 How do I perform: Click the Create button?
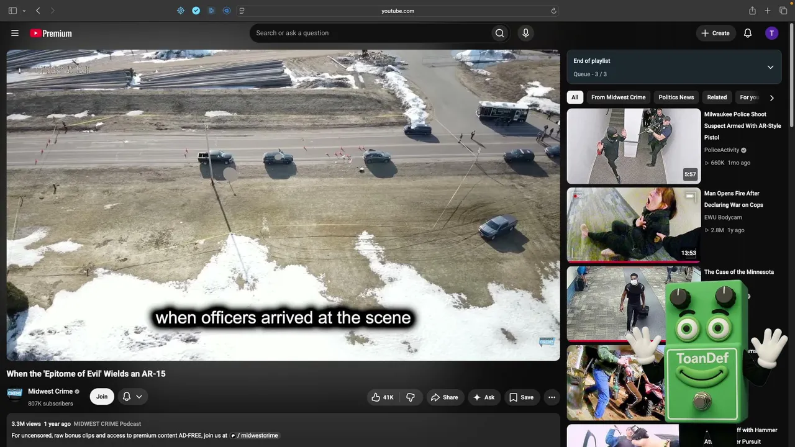pos(715,33)
